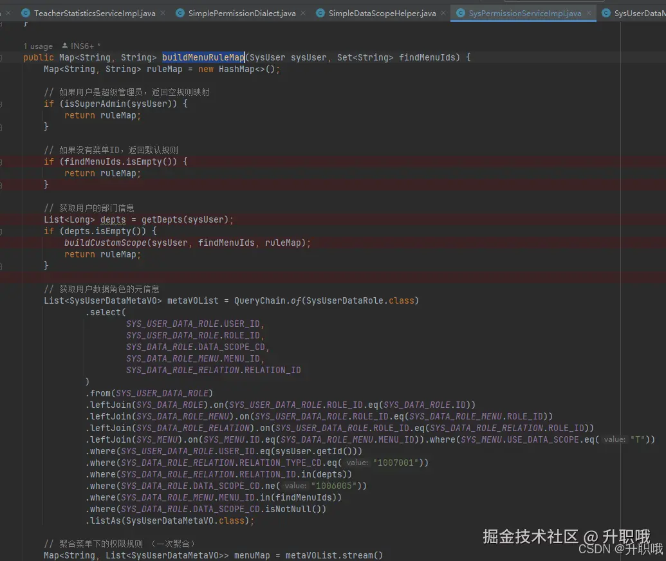Click the underlined 'depts' variable declaration
Image resolution: width=666 pixels, height=561 pixels.
[113, 219]
